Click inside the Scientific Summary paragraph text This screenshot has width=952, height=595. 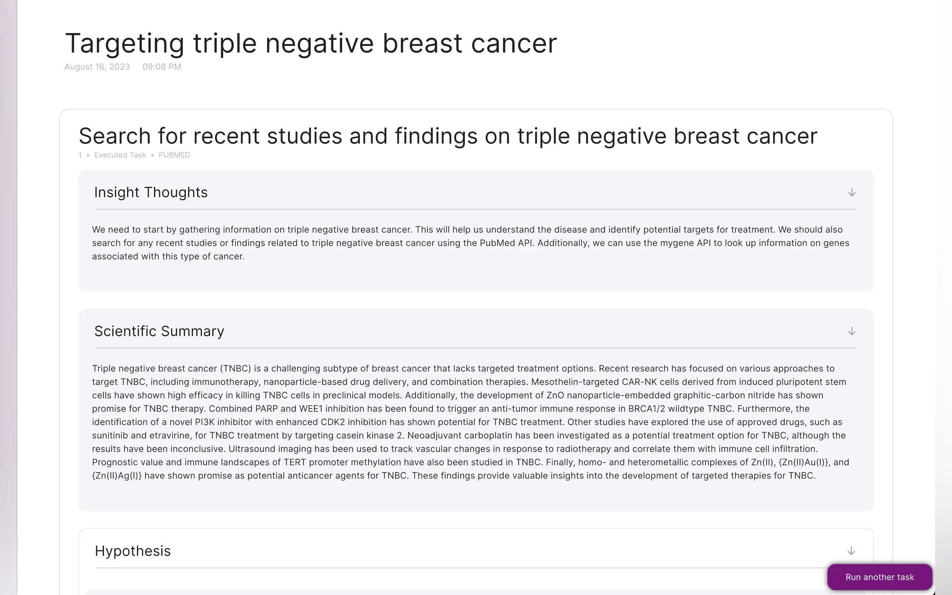tap(470, 422)
